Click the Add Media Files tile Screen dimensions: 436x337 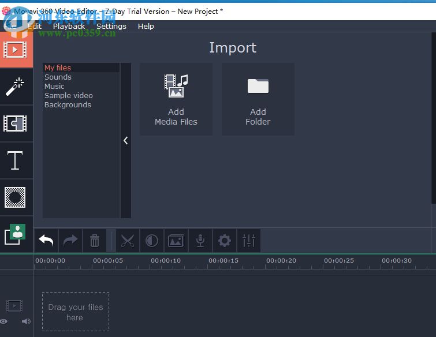[176, 99]
